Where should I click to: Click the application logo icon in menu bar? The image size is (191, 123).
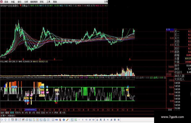click(x=2, y=2)
